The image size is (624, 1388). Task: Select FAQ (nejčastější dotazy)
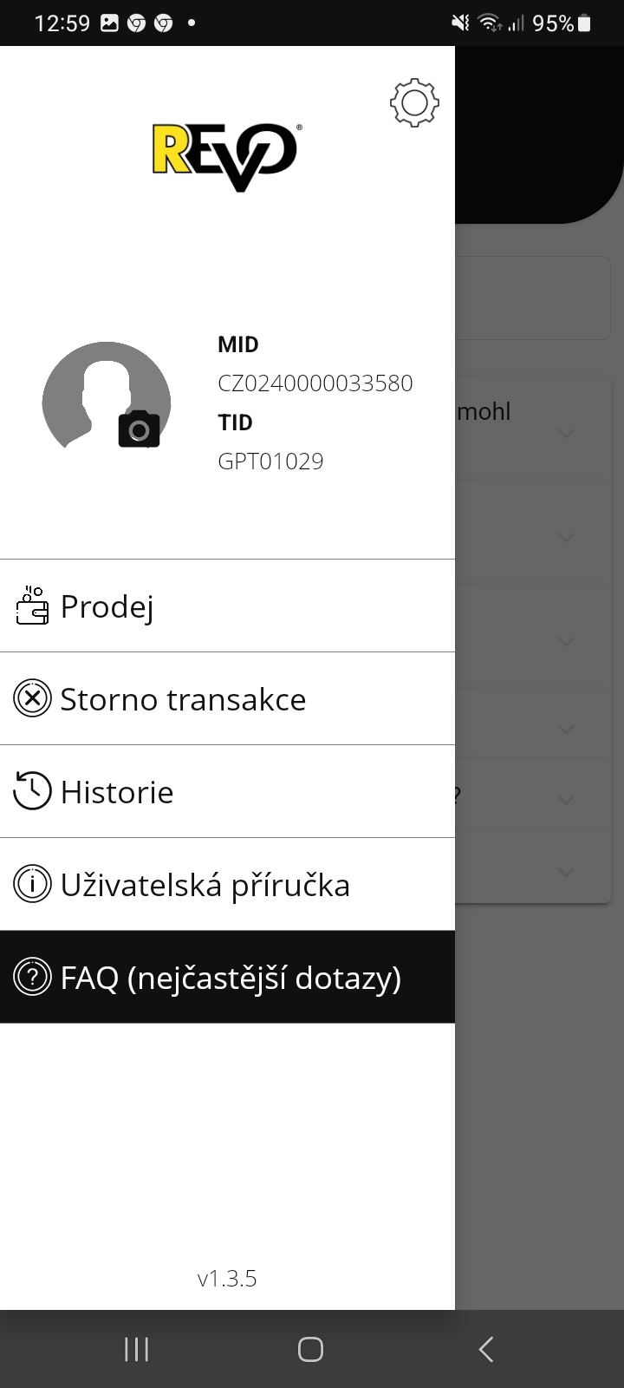click(231, 978)
